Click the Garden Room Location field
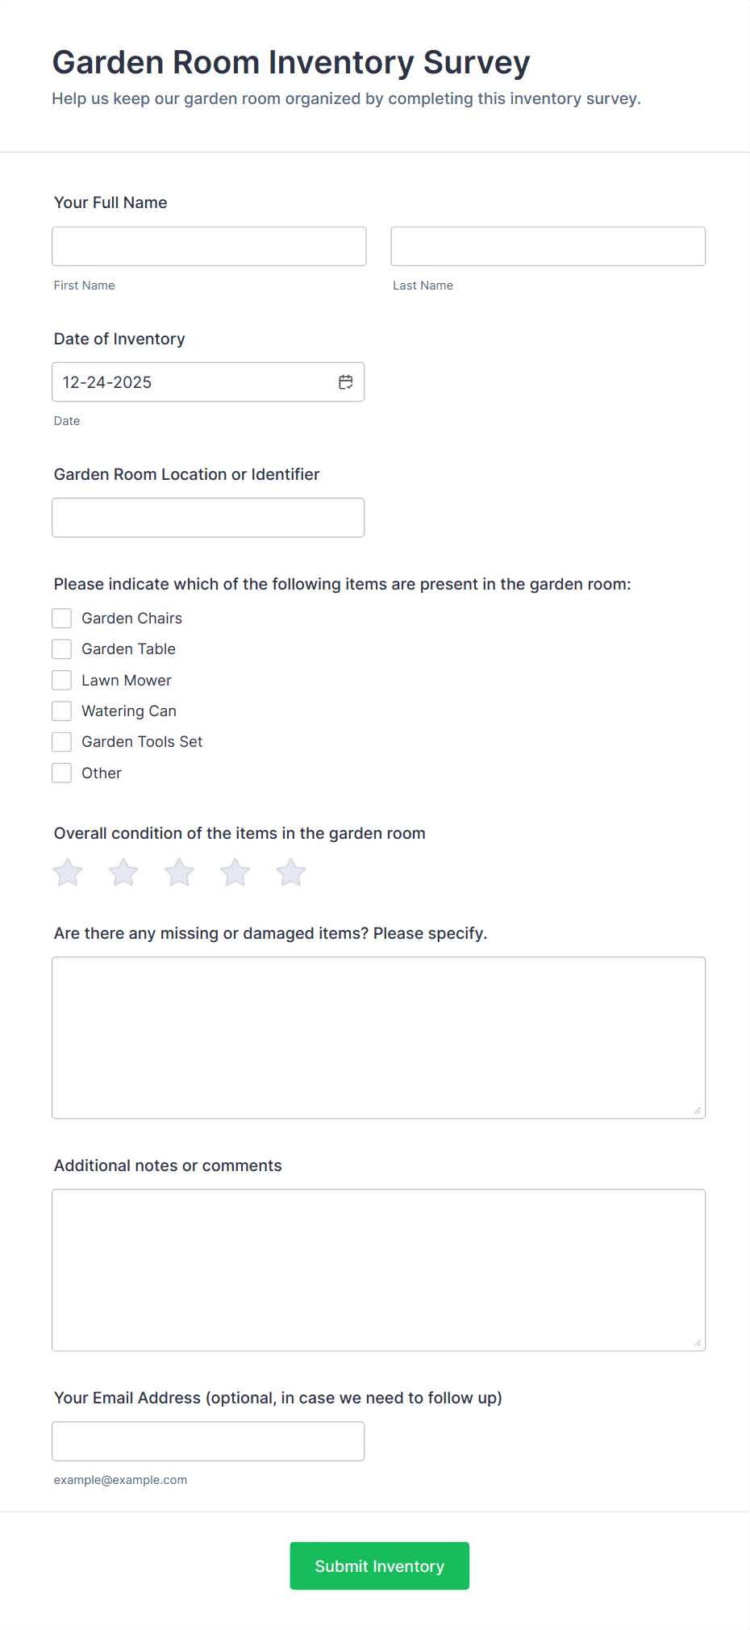Image resolution: width=750 pixels, height=1630 pixels. coord(207,517)
